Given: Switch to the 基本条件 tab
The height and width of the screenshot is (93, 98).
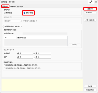Looking at the screenshot, I should (5, 6).
